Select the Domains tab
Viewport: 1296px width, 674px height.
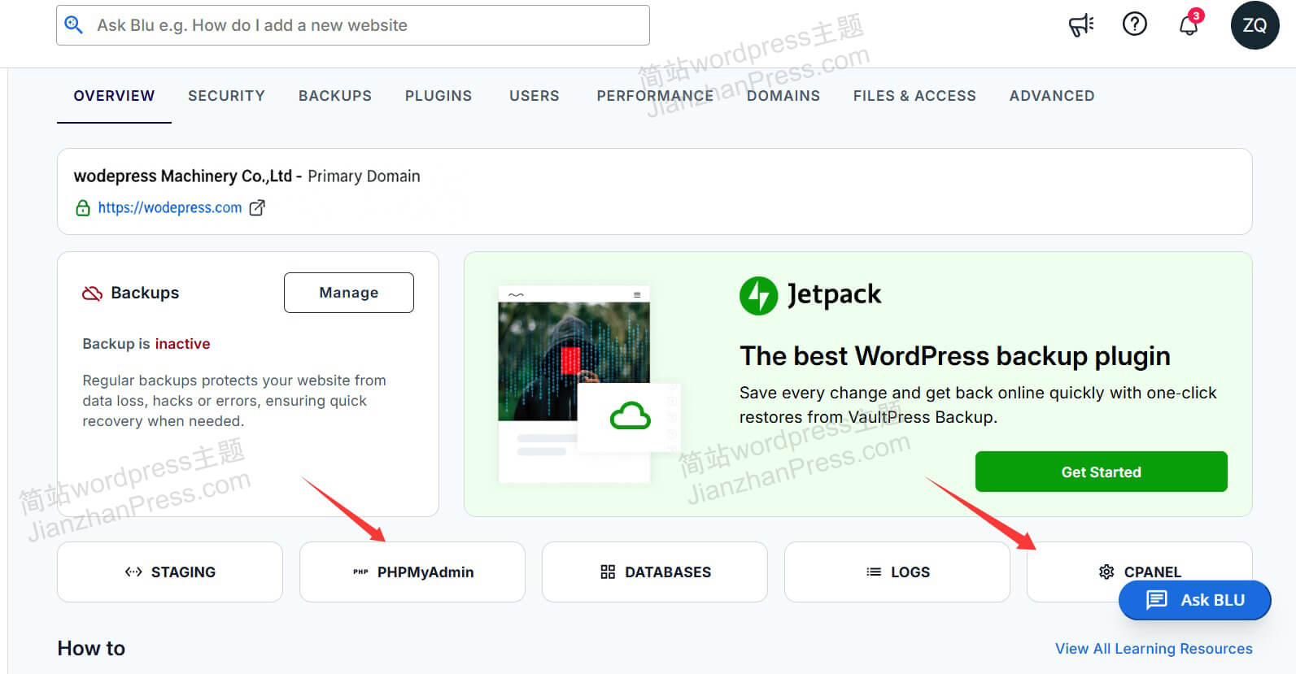[x=783, y=96]
